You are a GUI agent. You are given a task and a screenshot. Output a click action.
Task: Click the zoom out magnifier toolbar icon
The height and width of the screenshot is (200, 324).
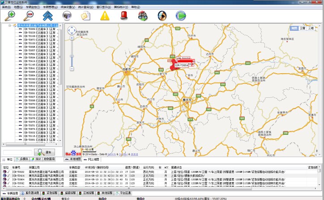29,16
